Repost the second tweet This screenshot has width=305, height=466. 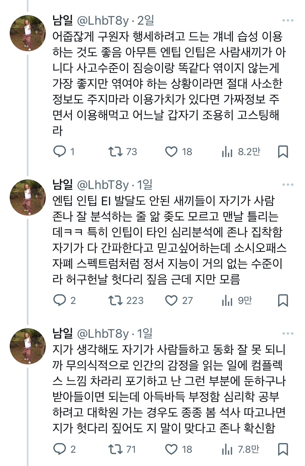(x=115, y=301)
